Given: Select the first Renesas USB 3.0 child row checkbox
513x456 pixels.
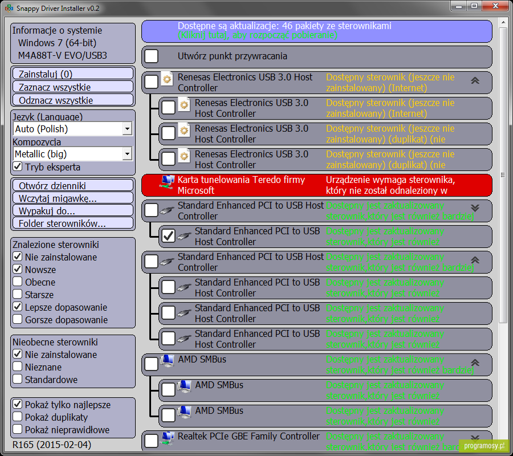Looking at the screenshot, I should [x=169, y=107].
